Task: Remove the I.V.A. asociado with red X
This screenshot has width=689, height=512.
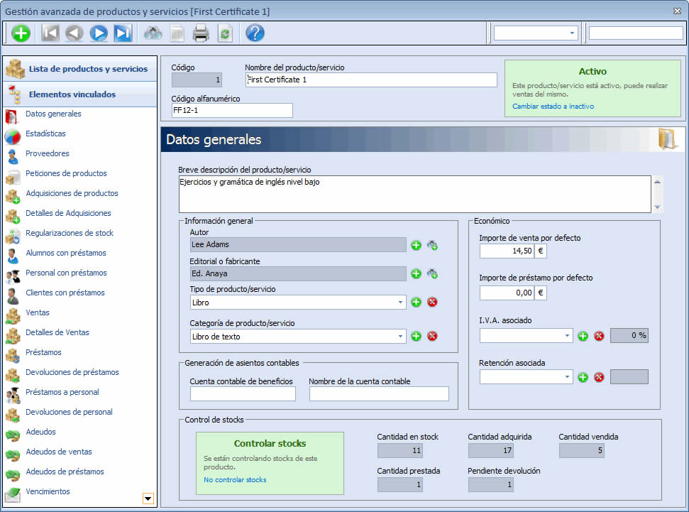Action: 599,336
